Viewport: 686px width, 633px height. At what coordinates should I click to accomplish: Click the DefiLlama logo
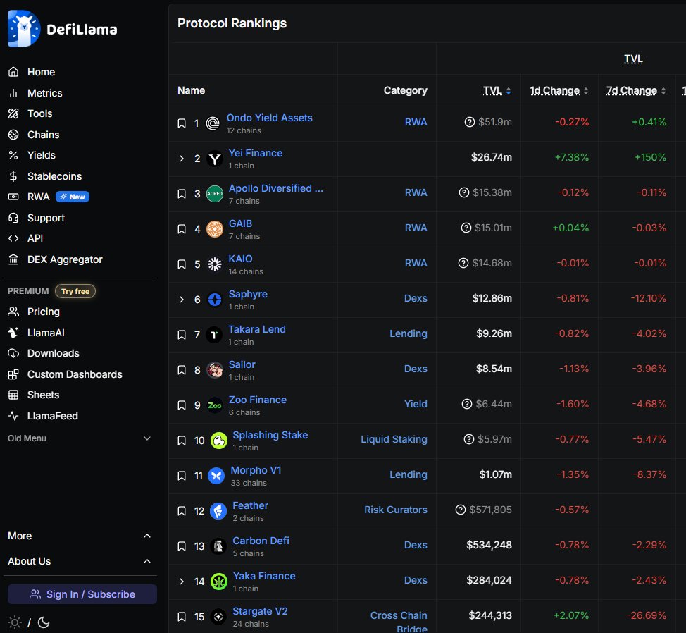62,28
